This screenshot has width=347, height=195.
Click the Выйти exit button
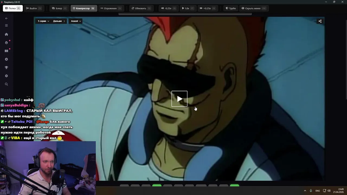(34, 8)
